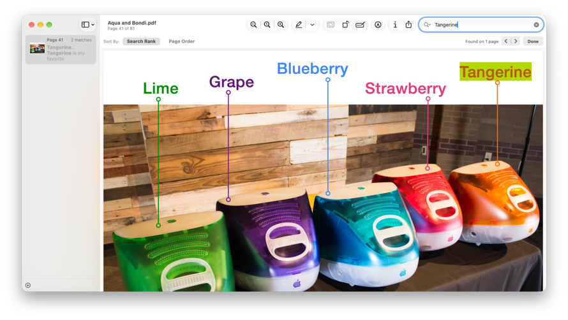This screenshot has width=568, height=320.
Task: Click the highlighted Tangerine label
Action: click(x=495, y=71)
